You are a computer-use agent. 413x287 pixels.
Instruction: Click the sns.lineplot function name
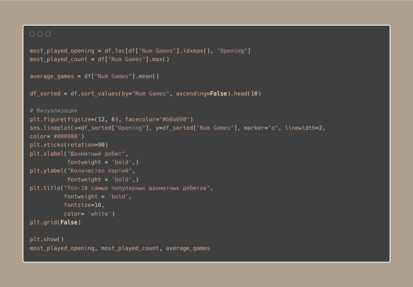pyautogui.click(x=50, y=128)
